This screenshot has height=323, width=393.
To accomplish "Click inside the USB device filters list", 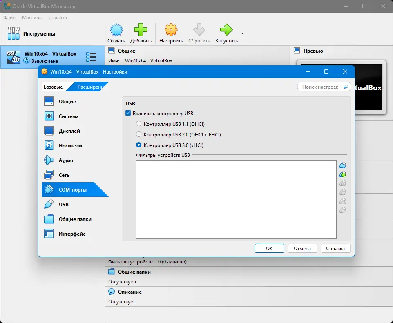I will pos(236,200).
